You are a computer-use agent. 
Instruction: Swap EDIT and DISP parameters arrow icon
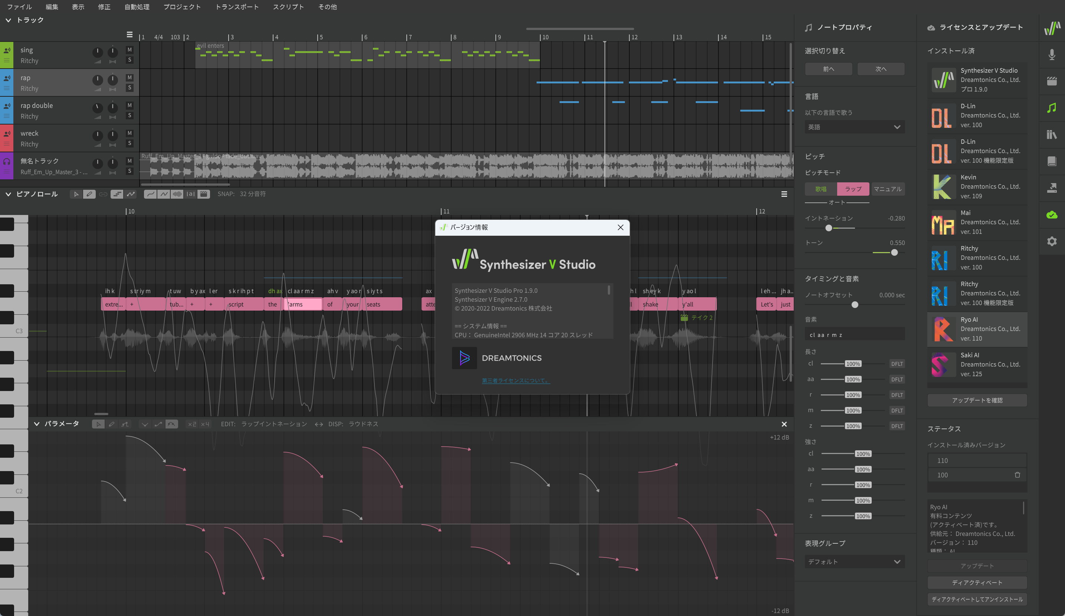[x=319, y=424]
